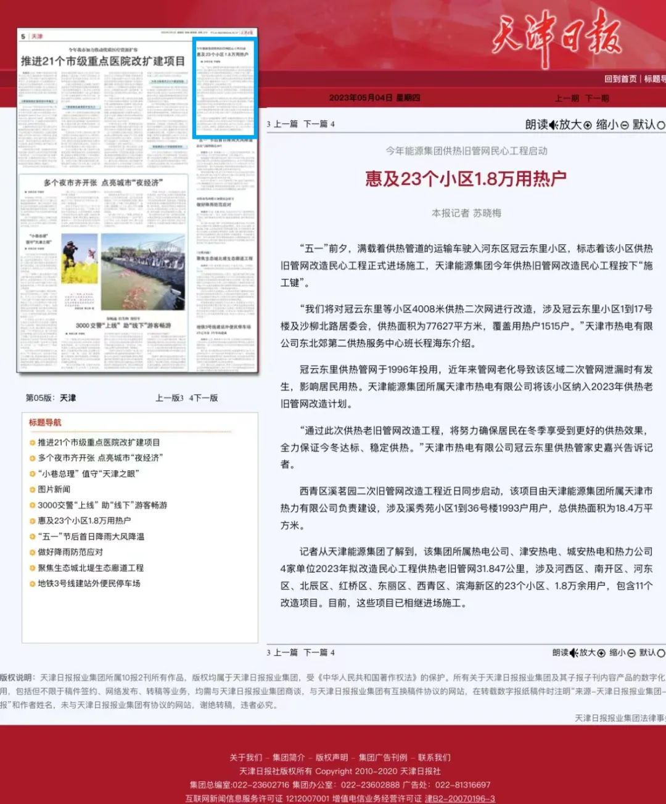
Task: Click the canal photo in the page thumbnail
Action: tap(142, 273)
